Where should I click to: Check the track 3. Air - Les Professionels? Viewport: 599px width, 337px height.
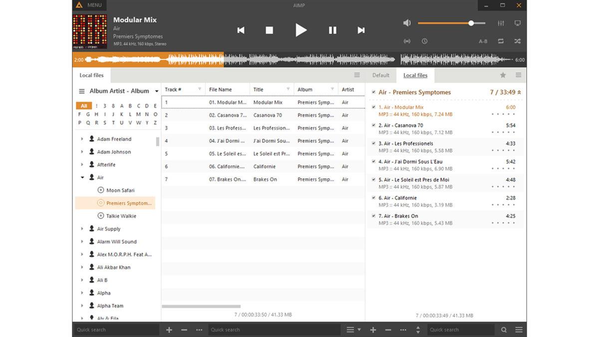point(374,143)
